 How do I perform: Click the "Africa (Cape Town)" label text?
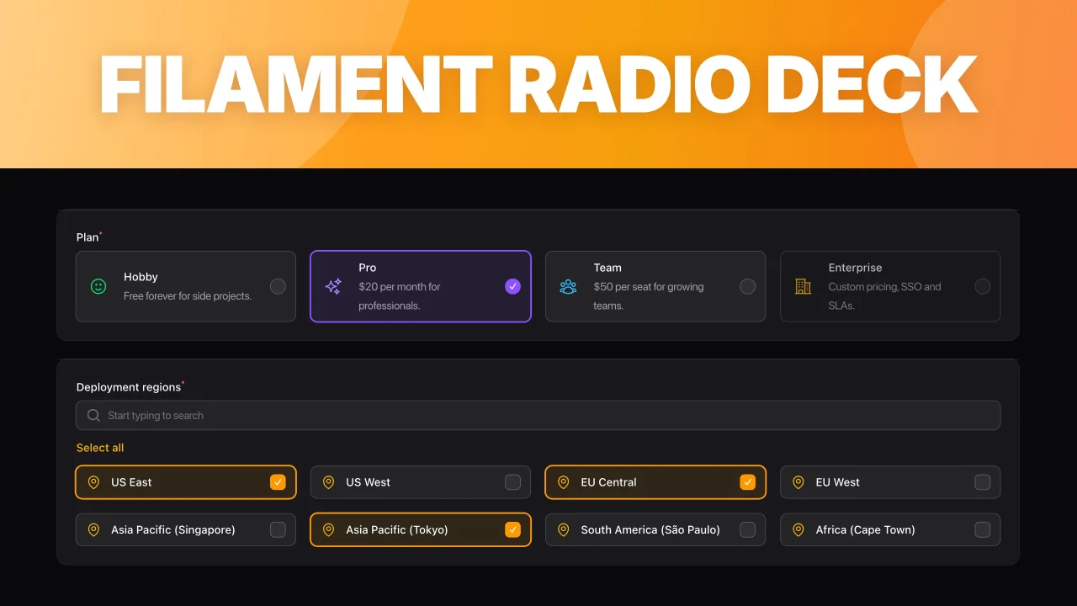tap(865, 529)
